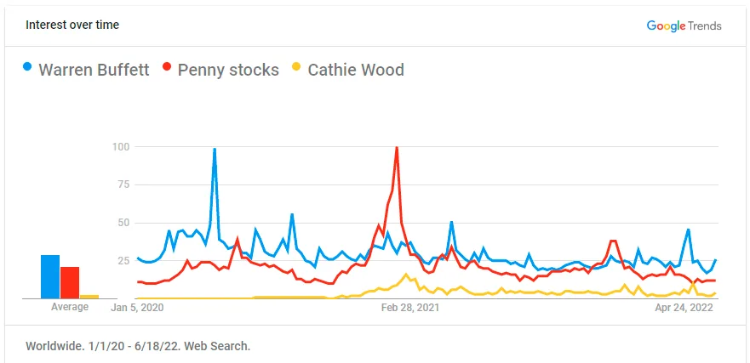Select the Penny stocks legend label

point(228,70)
